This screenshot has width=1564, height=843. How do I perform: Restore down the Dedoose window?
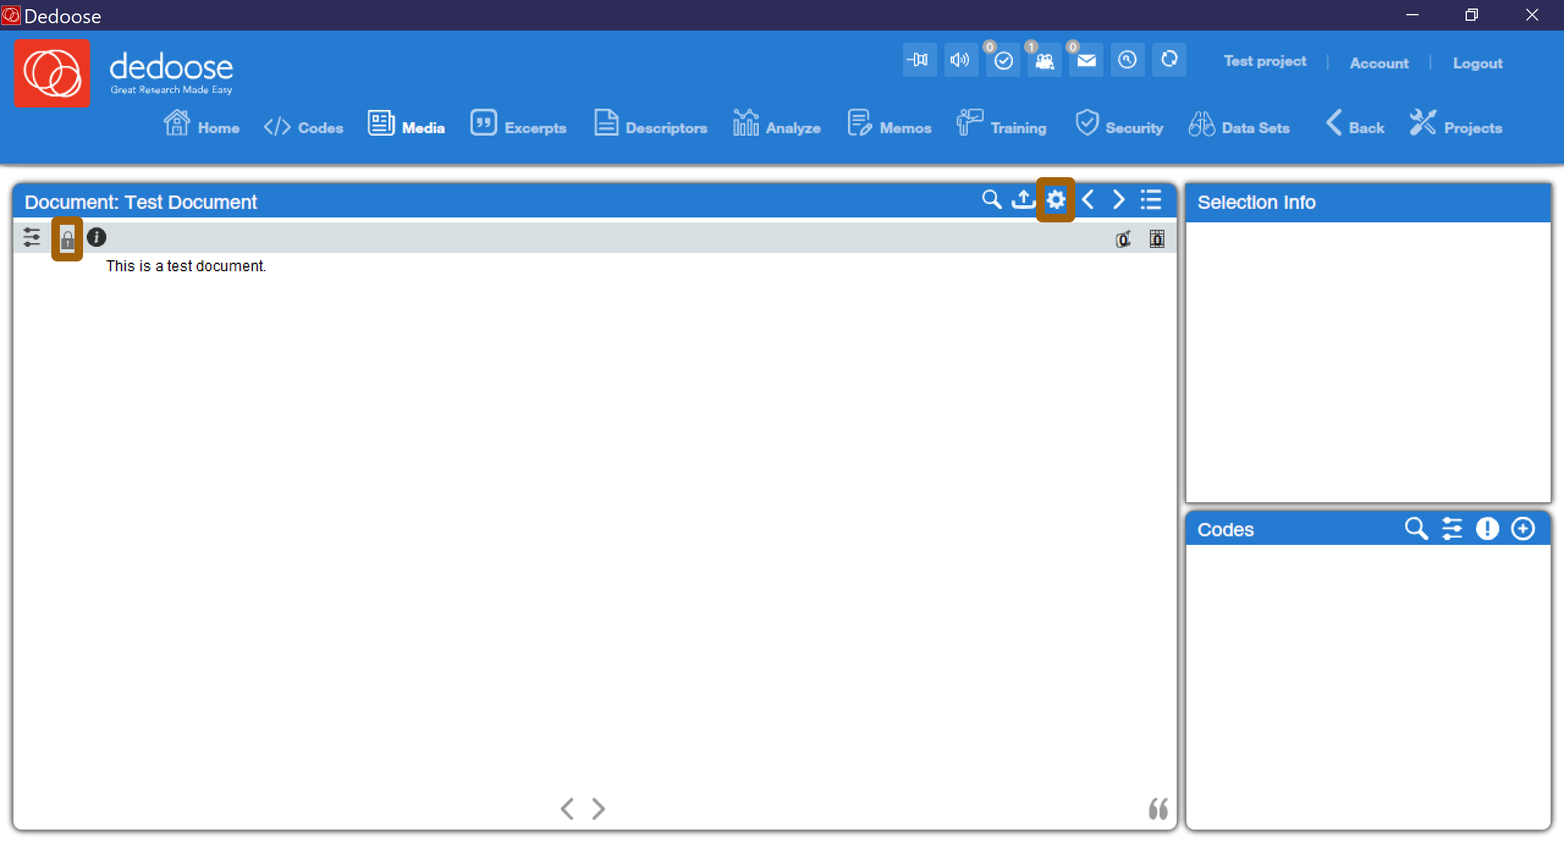pyautogui.click(x=1472, y=15)
